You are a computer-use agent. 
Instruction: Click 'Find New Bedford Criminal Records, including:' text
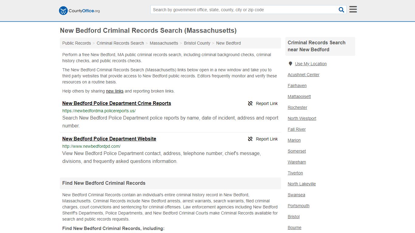pos(113,228)
